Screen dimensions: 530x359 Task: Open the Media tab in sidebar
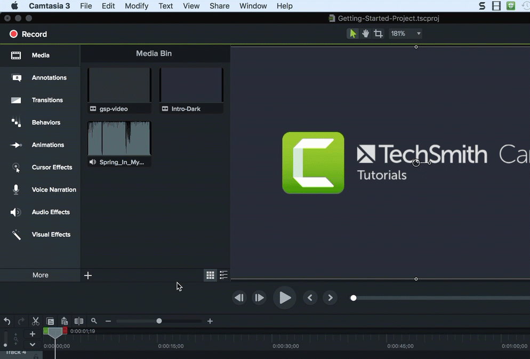[x=40, y=55]
